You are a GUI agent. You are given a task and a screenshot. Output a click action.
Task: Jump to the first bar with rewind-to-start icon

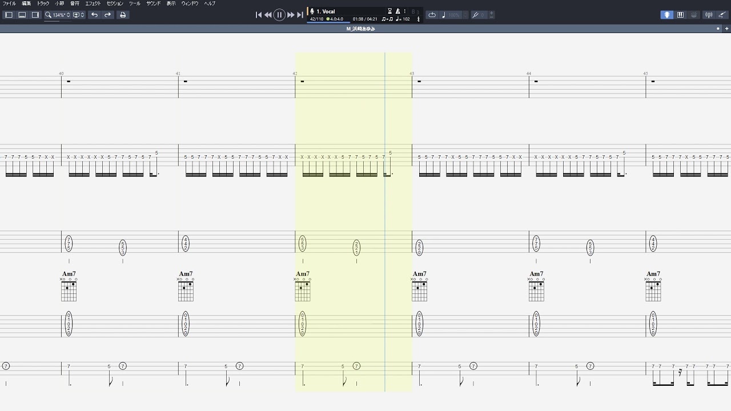[258, 15]
